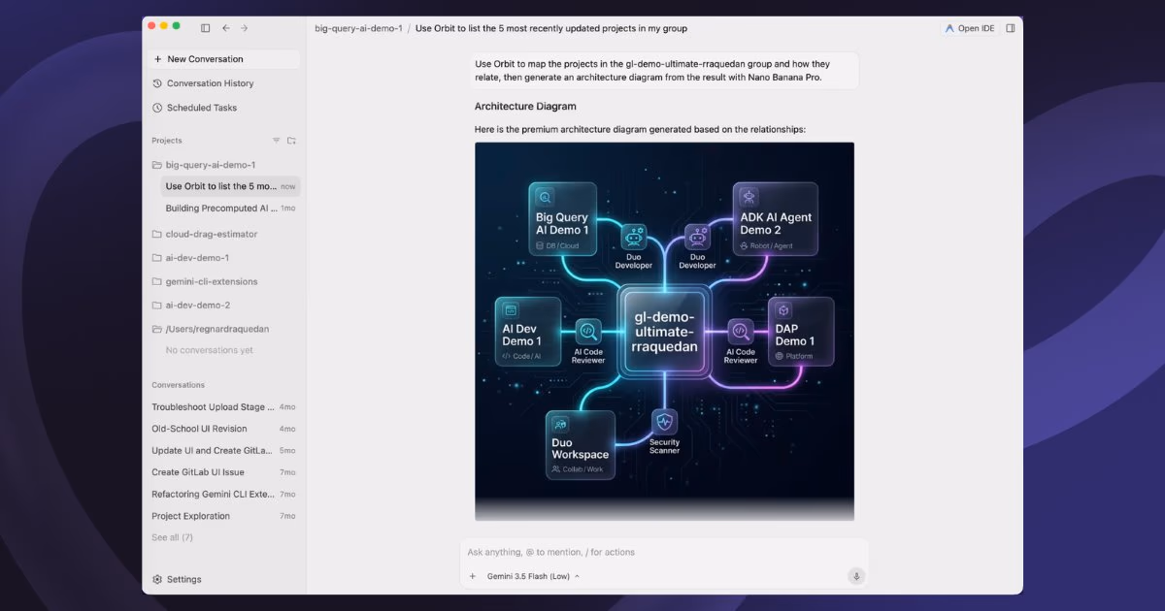This screenshot has height=611, width=1165.
Task: Open Scheduled Tasks
Action: [x=194, y=108]
